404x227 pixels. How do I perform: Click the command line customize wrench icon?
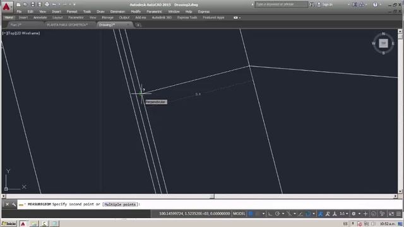coord(14,204)
